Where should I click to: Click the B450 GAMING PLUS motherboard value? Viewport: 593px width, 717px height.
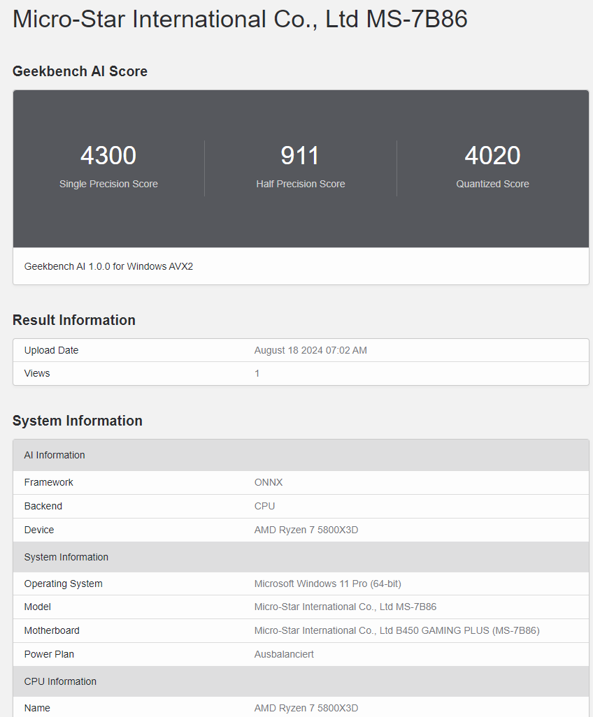click(x=396, y=630)
